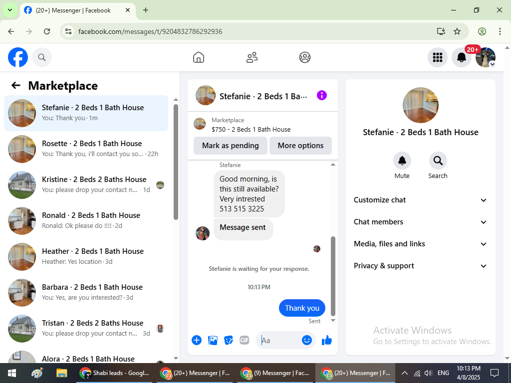
Task: Open the account profile picture menu
Action: pos(485,57)
